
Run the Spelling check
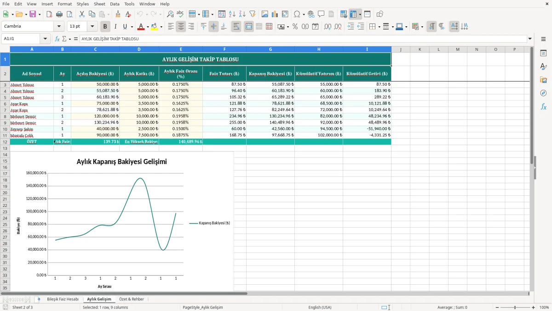(x=180, y=14)
